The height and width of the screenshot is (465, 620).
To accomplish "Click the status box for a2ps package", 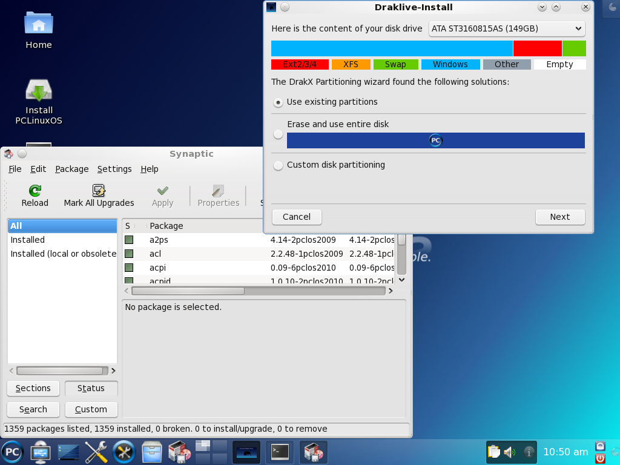I will [x=129, y=240].
